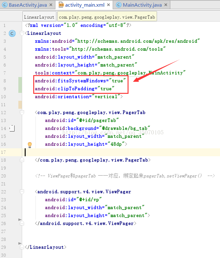Click the opening android.support.v4.view.ViewPager tag

point(83,192)
